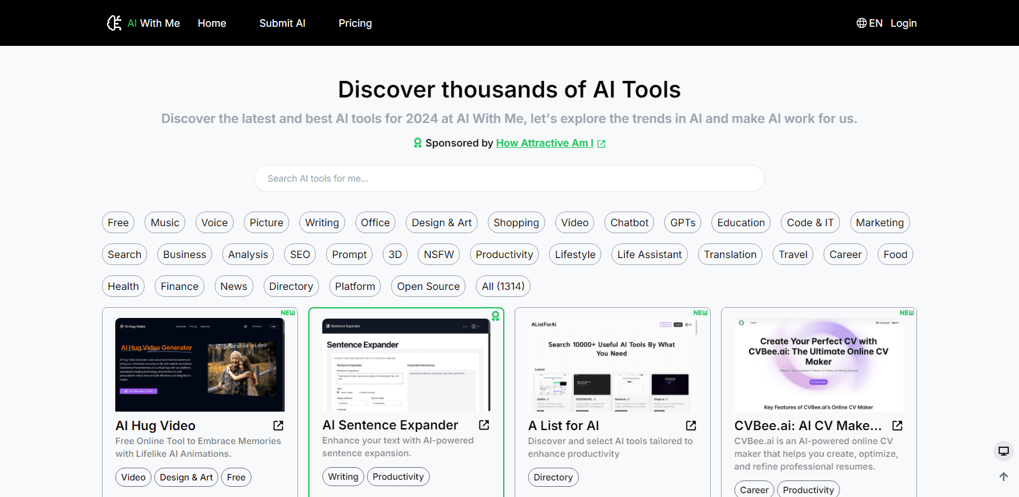The image size is (1019, 497).
Task: Open CVBee.ai external link icon
Action: 897,426
